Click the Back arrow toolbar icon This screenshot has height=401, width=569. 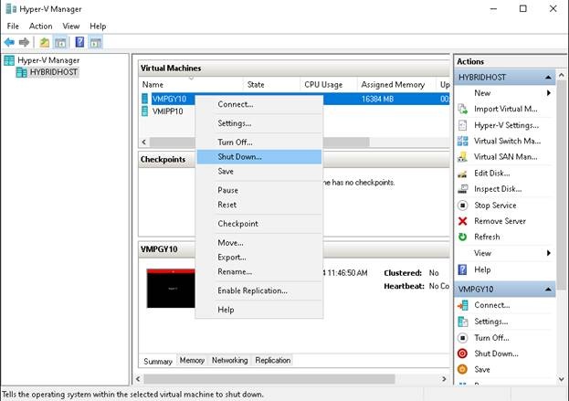(9, 42)
